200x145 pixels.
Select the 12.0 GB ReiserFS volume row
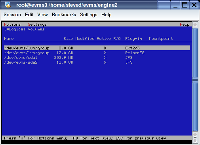[x=97, y=53]
